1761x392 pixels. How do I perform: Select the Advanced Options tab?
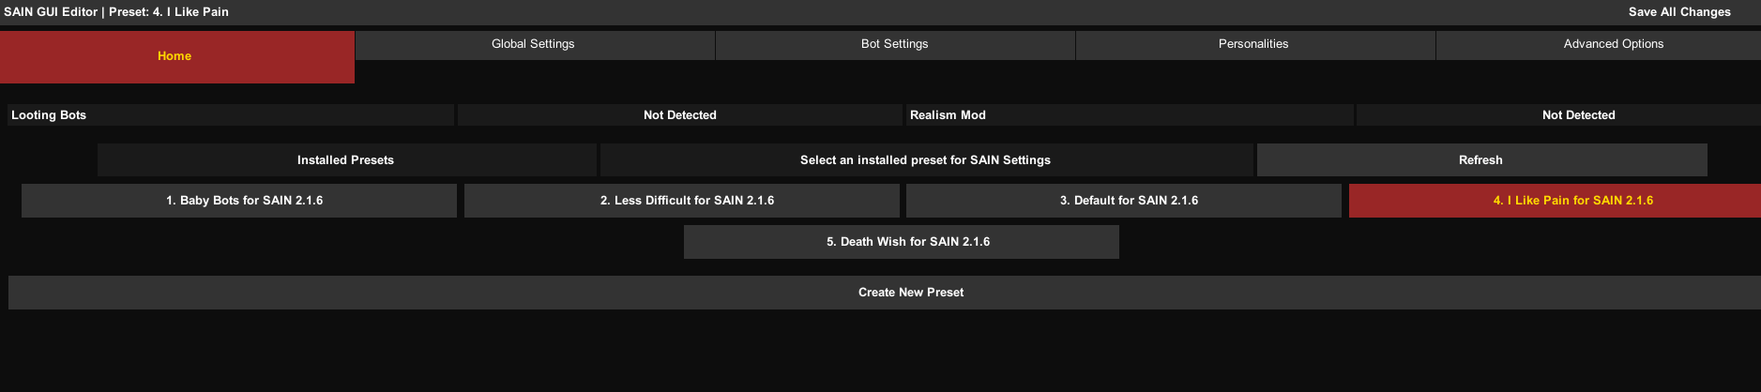(x=1613, y=44)
